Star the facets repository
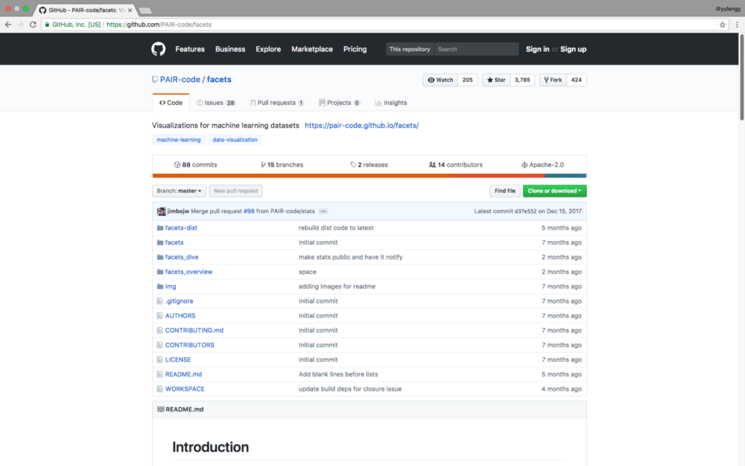This screenshot has width=745, height=466. tap(495, 80)
